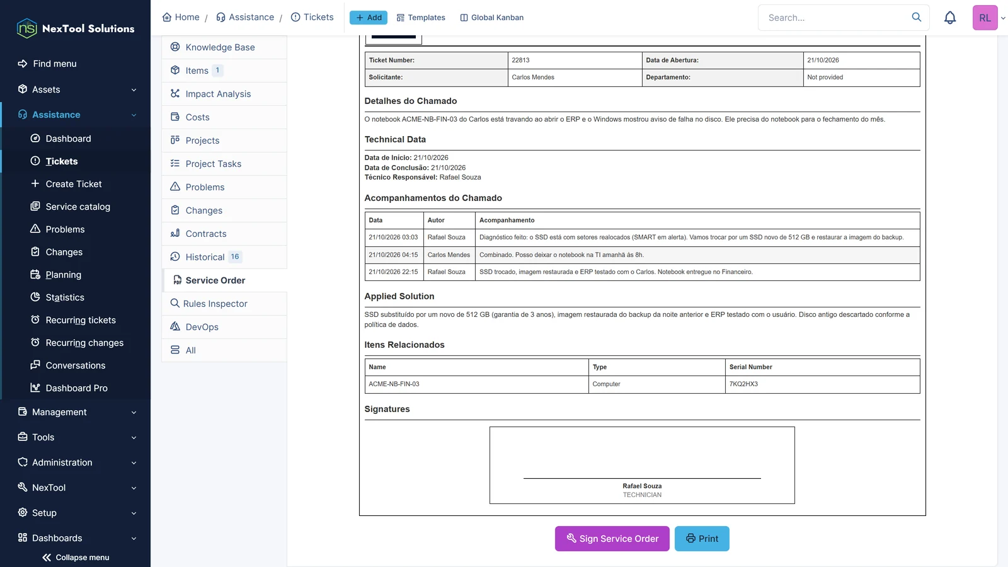The width and height of the screenshot is (1008, 567).
Task: Expand the Administration section chevron
Action: pyautogui.click(x=134, y=462)
